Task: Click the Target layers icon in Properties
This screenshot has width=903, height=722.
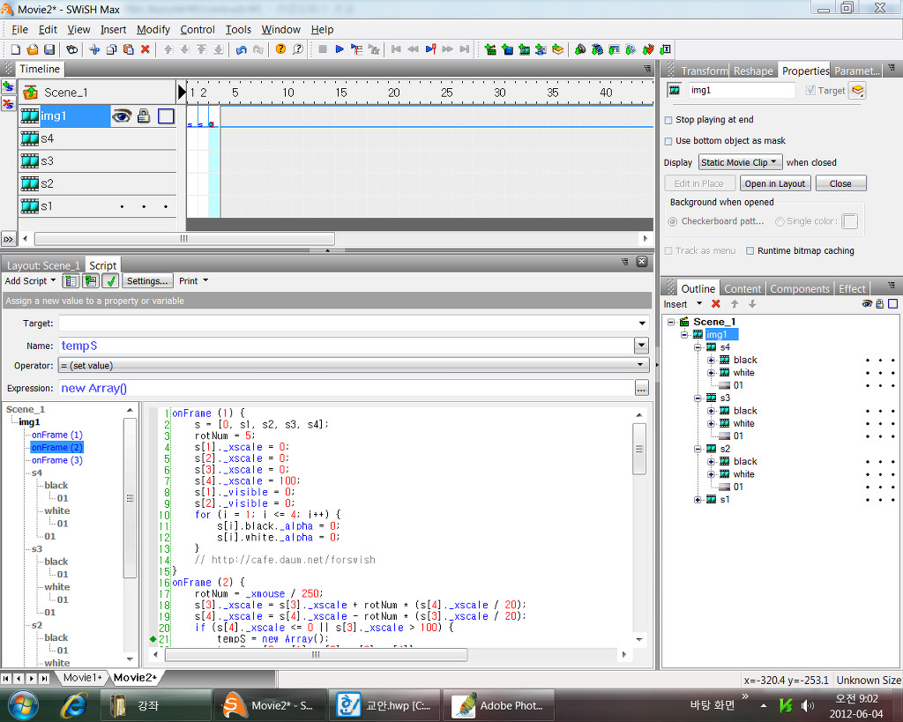Action: [x=857, y=91]
